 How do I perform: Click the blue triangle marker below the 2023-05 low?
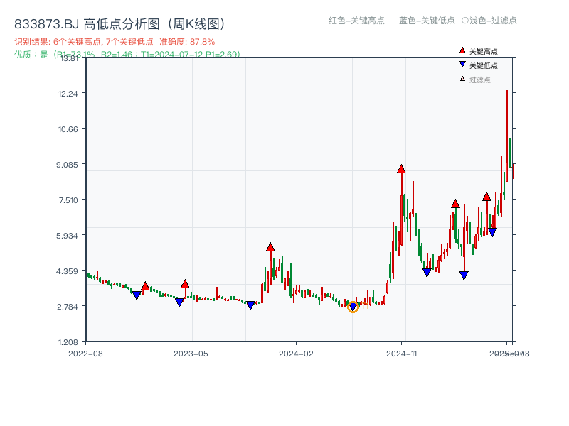point(181,300)
